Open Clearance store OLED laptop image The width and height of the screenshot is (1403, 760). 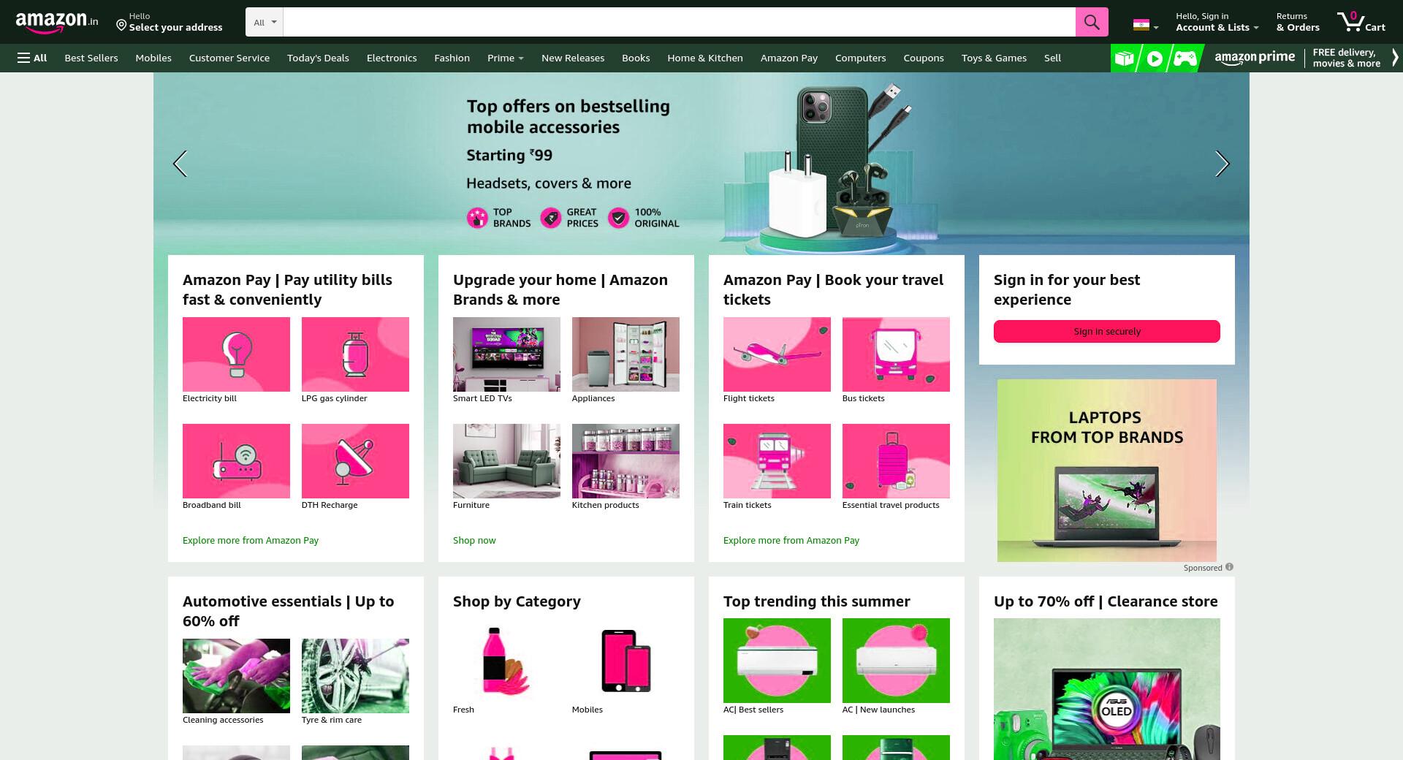[1107, 689]
